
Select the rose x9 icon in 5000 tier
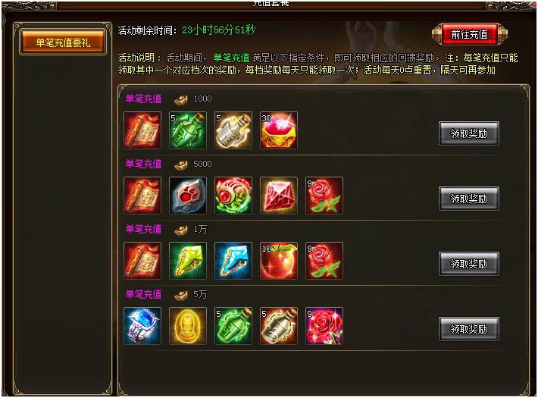point(324,196)
